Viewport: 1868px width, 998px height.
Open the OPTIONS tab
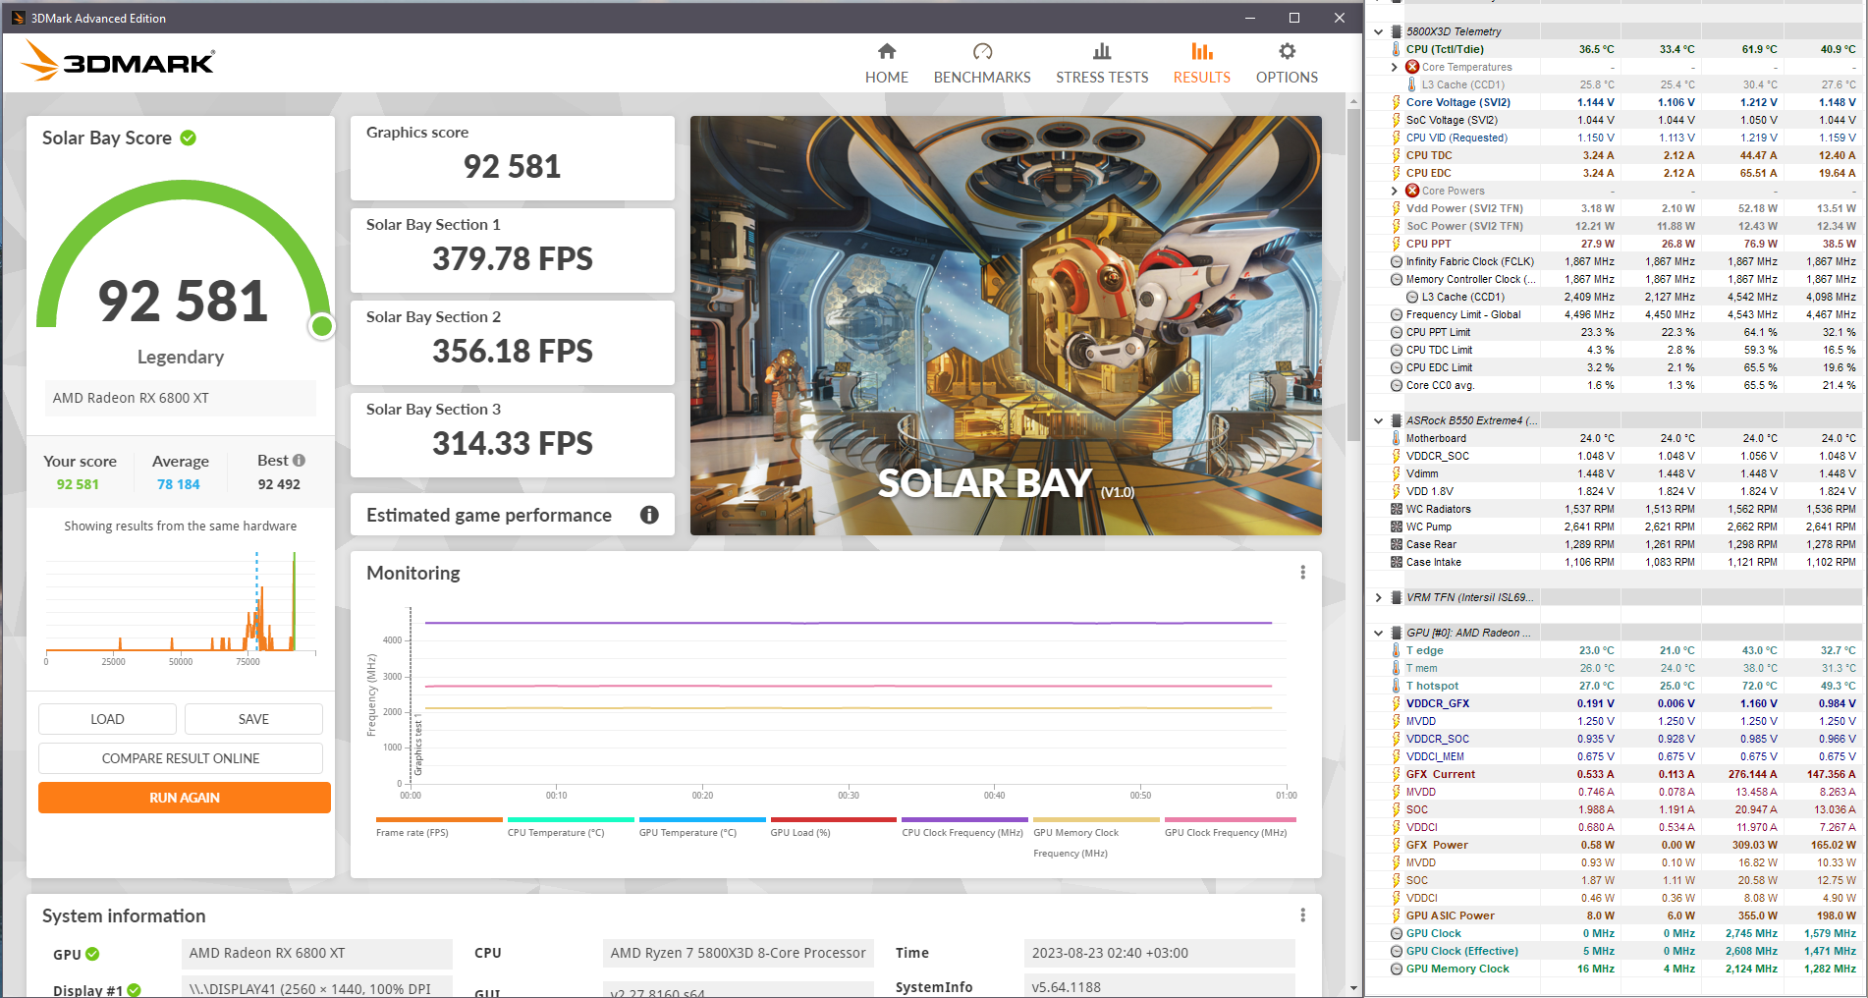1287,64
